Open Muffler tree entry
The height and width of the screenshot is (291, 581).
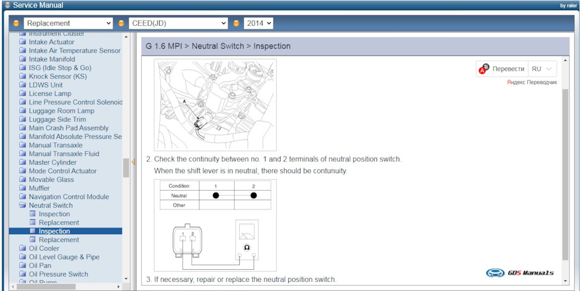39,188
